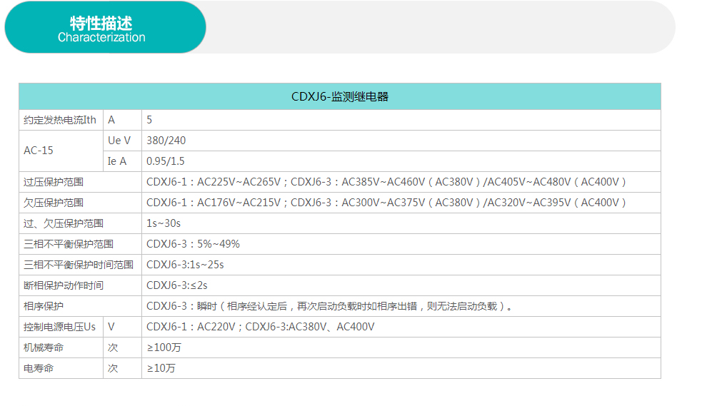Select the Ie A unit cell
Screen dimensions: 707x406
[x=117, y=161]
